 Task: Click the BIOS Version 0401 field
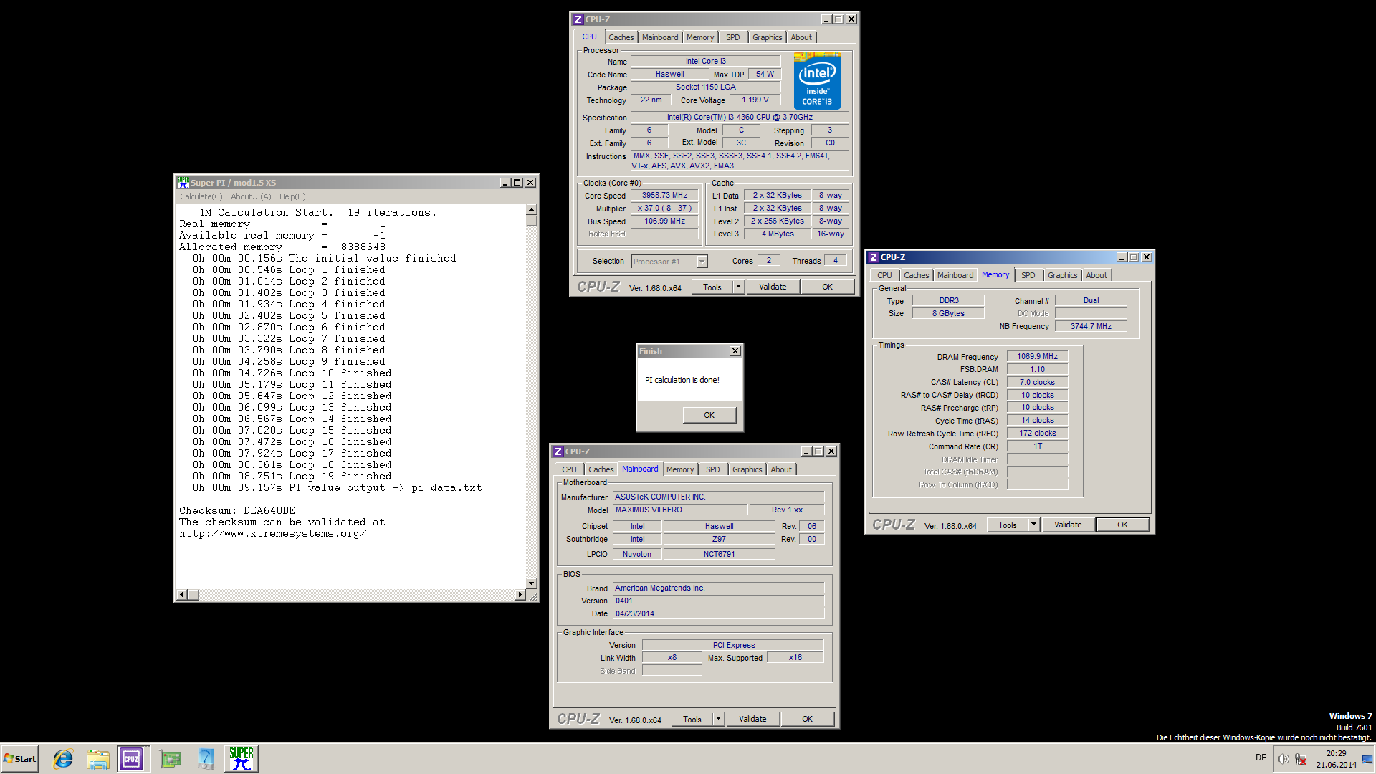[718, 601]
